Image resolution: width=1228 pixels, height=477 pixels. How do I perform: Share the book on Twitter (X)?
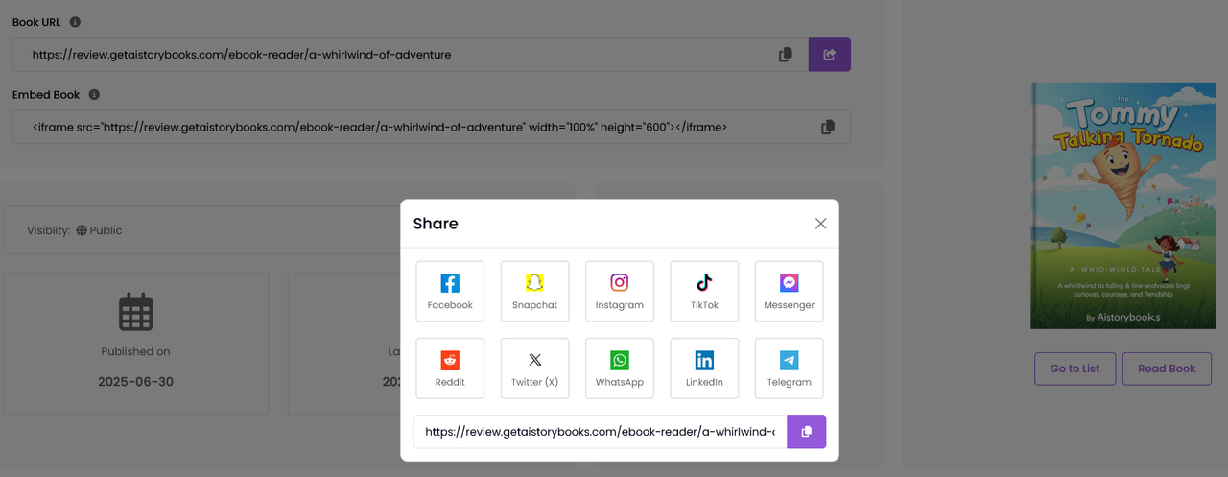[x=534, y=369]
